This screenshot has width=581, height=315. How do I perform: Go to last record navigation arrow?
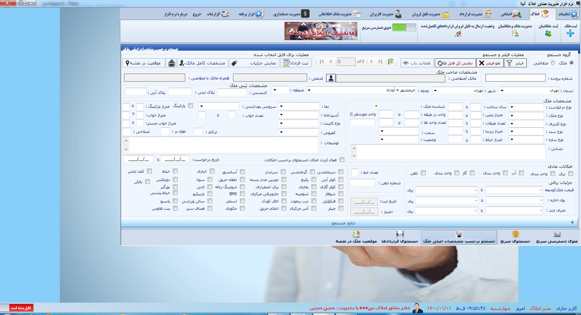tap(380, 62)
